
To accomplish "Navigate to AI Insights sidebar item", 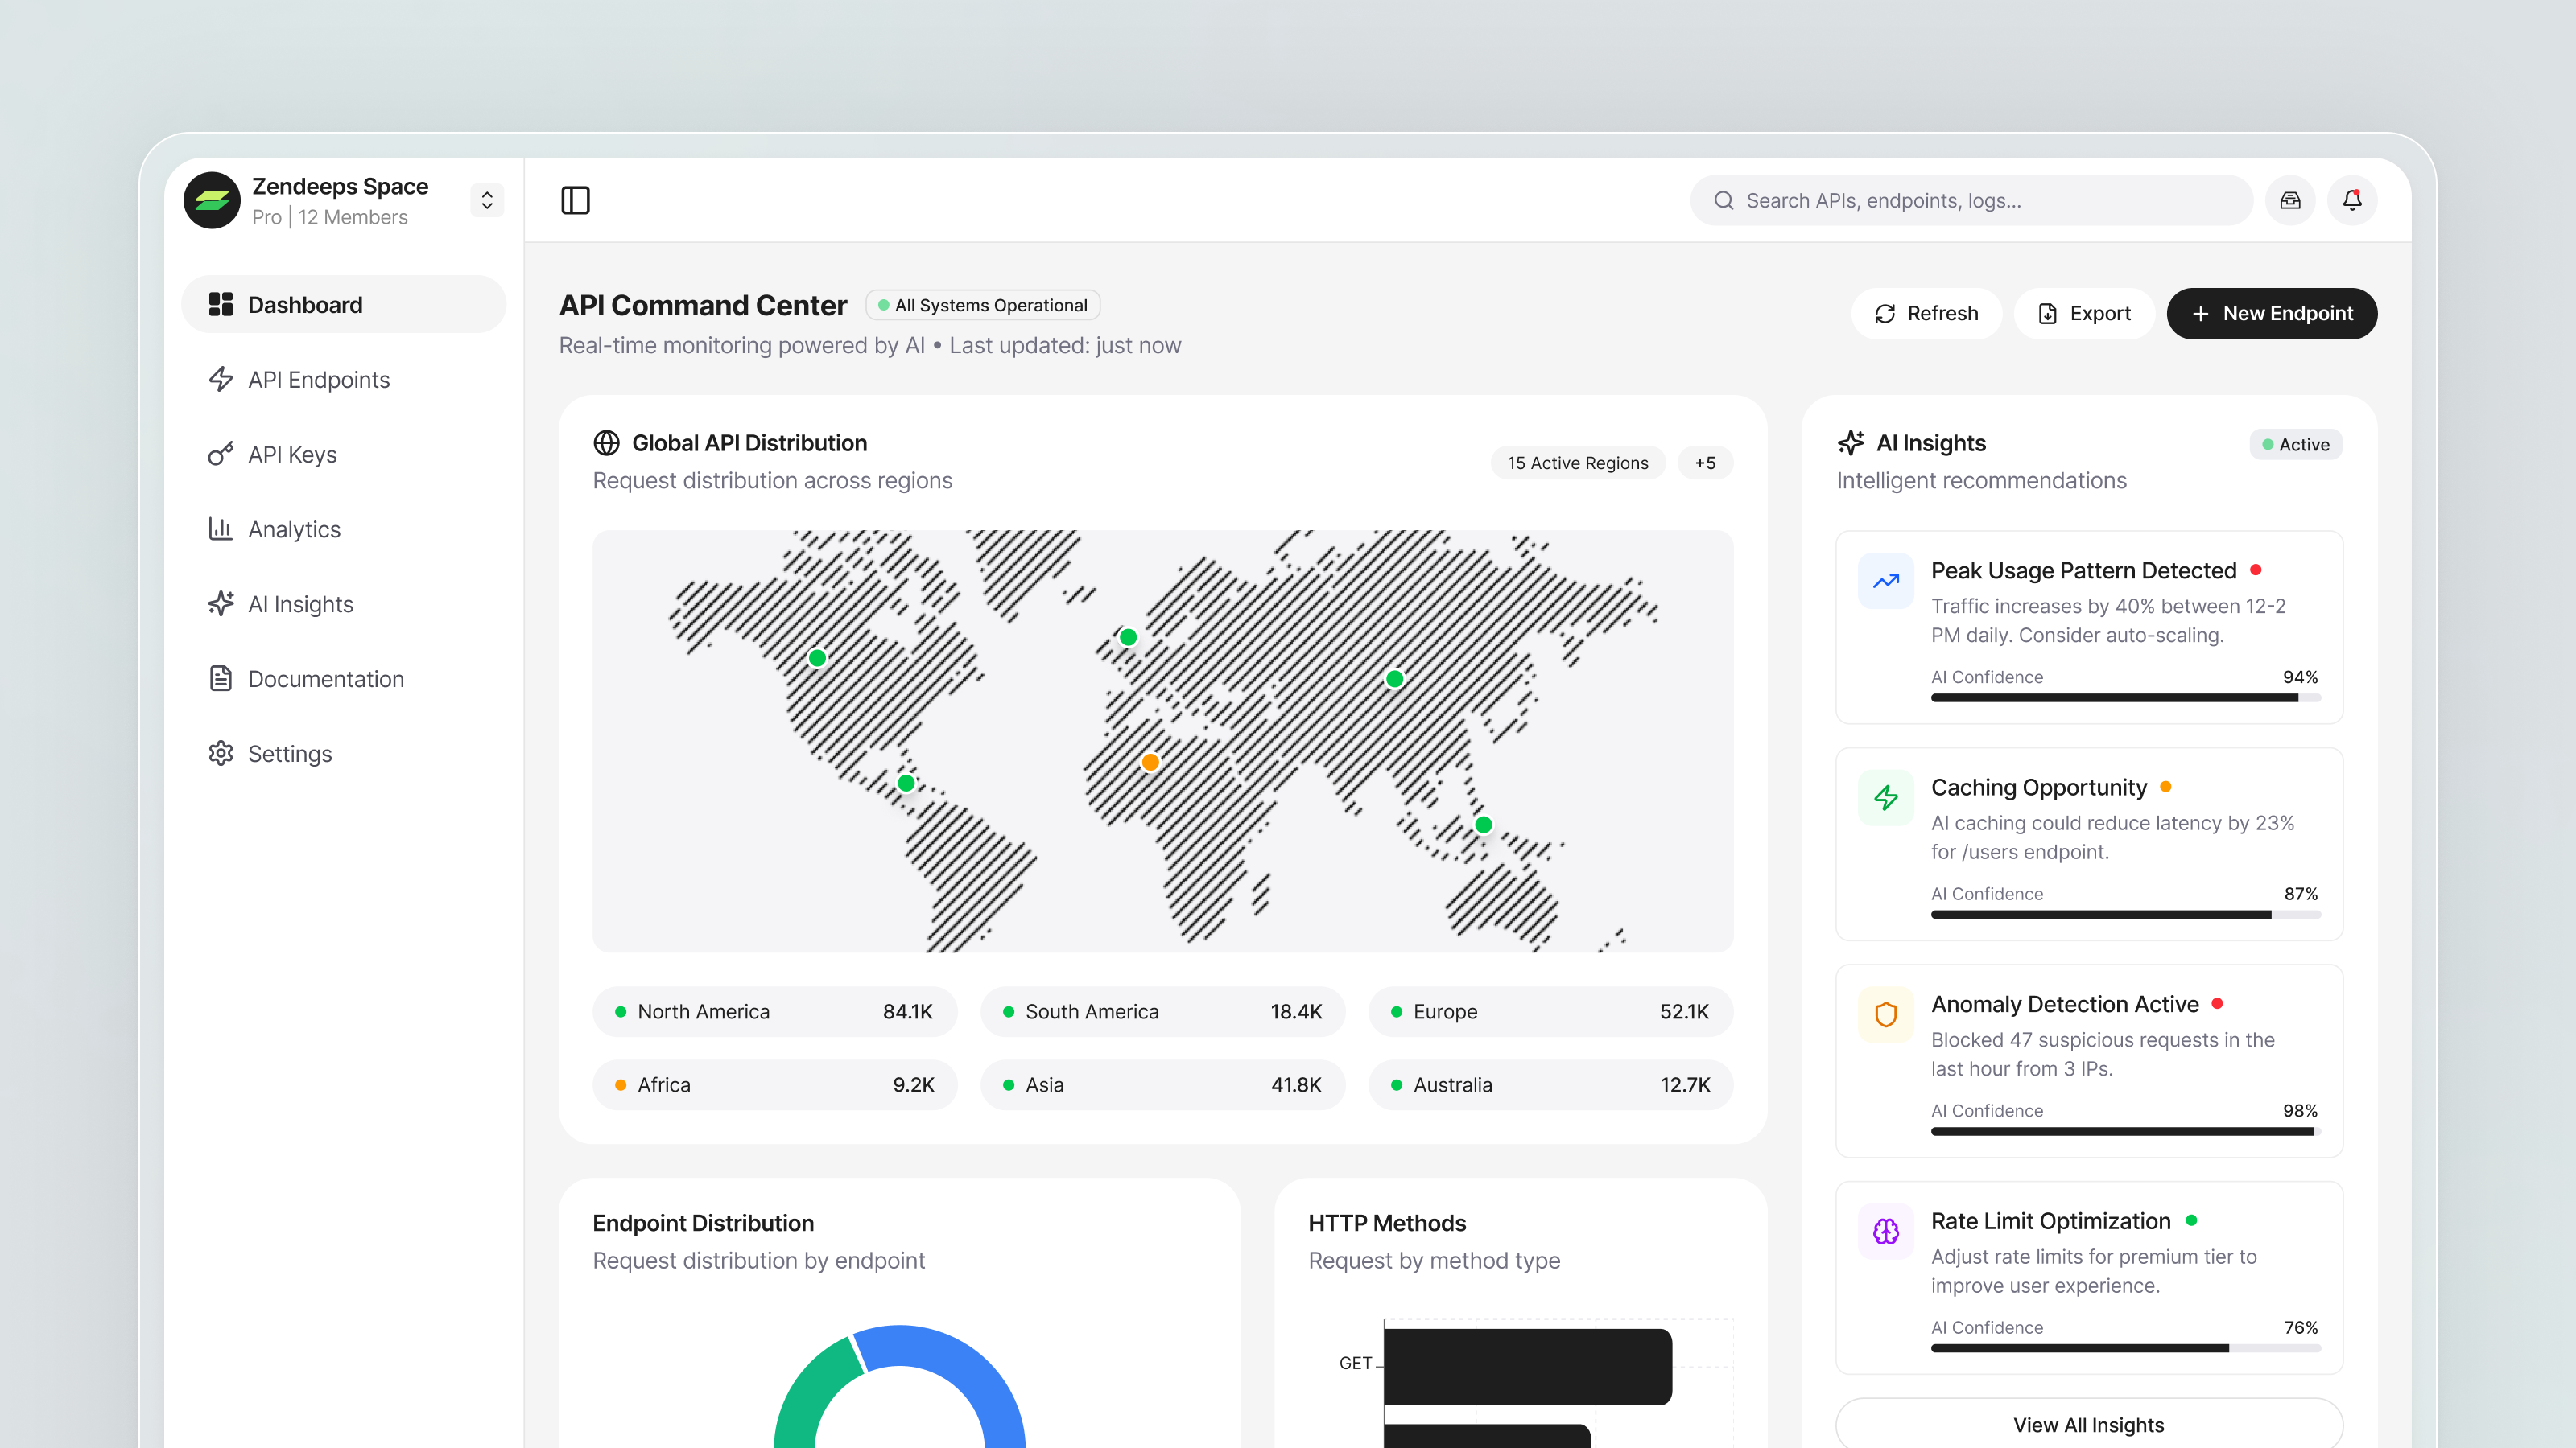I will tap(344, 605).
